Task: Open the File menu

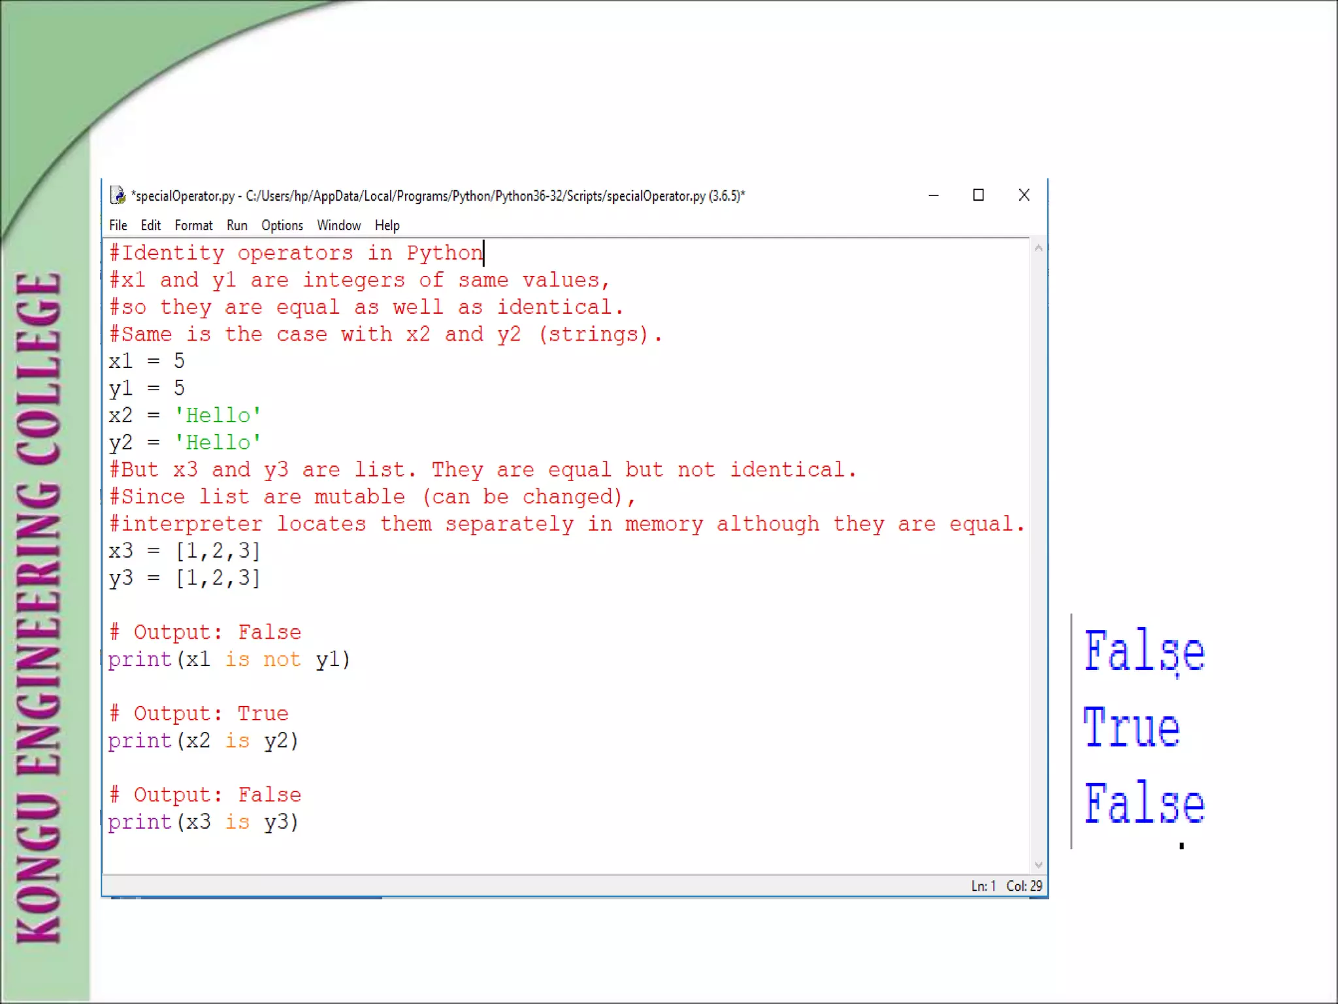Action: [118, 226]
